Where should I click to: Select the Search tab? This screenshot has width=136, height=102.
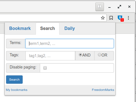click(48, 28)
